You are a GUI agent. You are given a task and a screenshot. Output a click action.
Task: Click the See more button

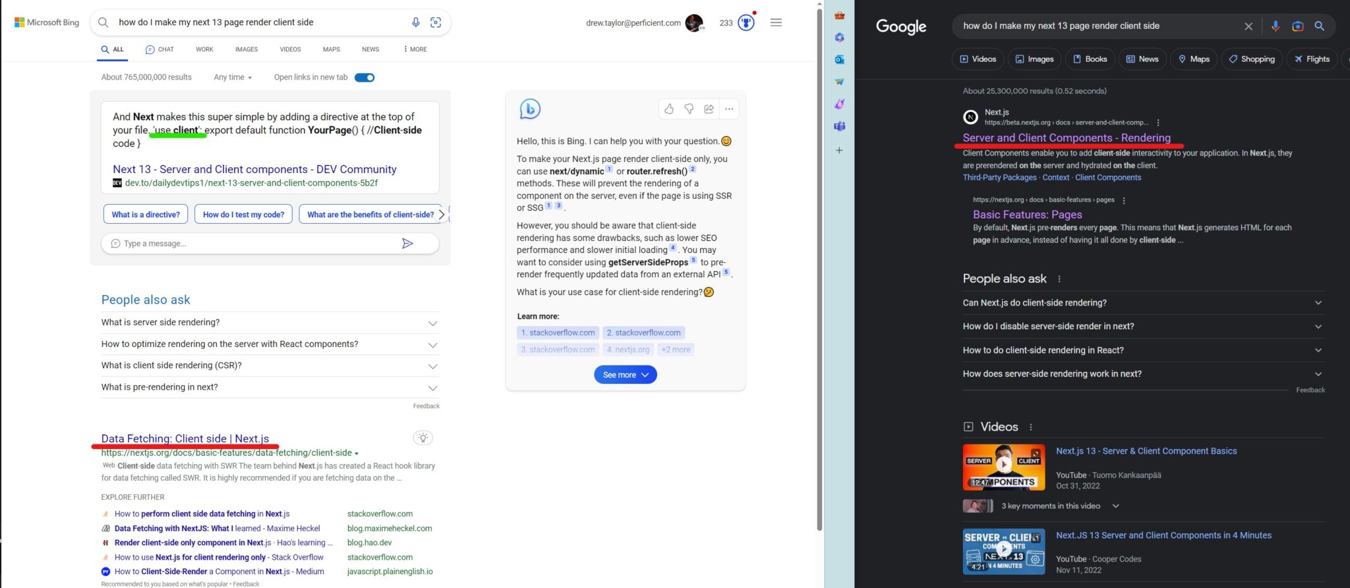pos(626,375)
